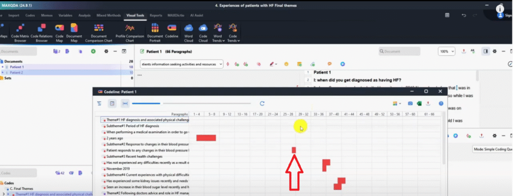Open the Code Cloud visualization

tap(203, 33)
